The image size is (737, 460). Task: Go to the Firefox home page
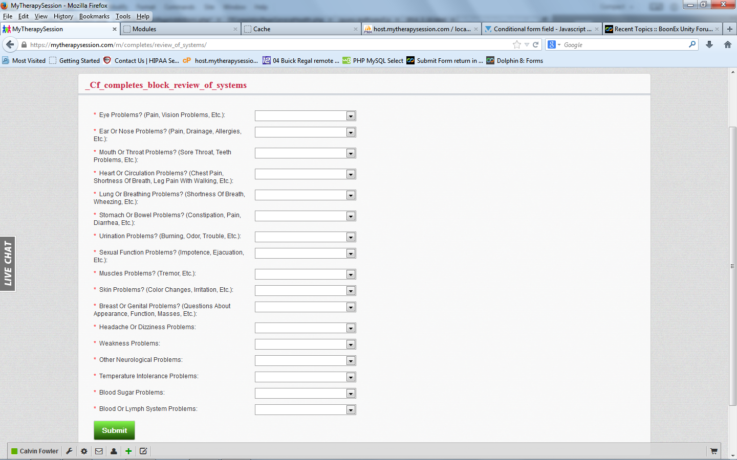pos(727,45)
